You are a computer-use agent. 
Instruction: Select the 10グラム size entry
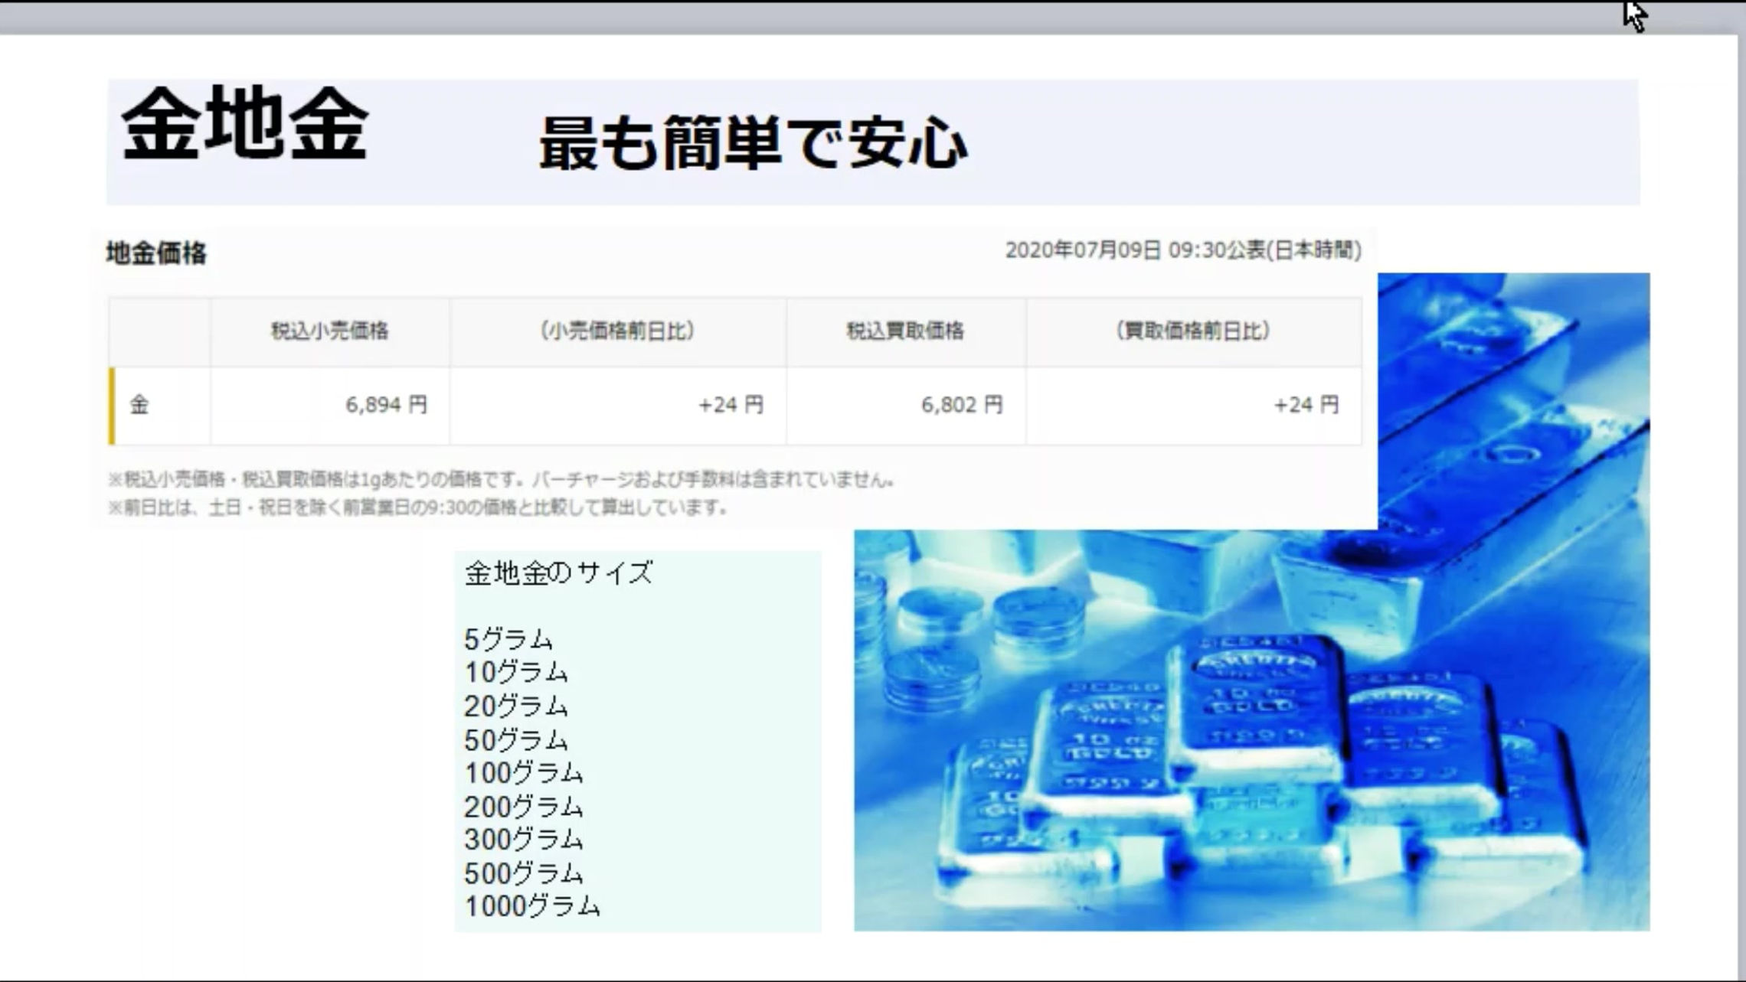[x=516, y=672]
